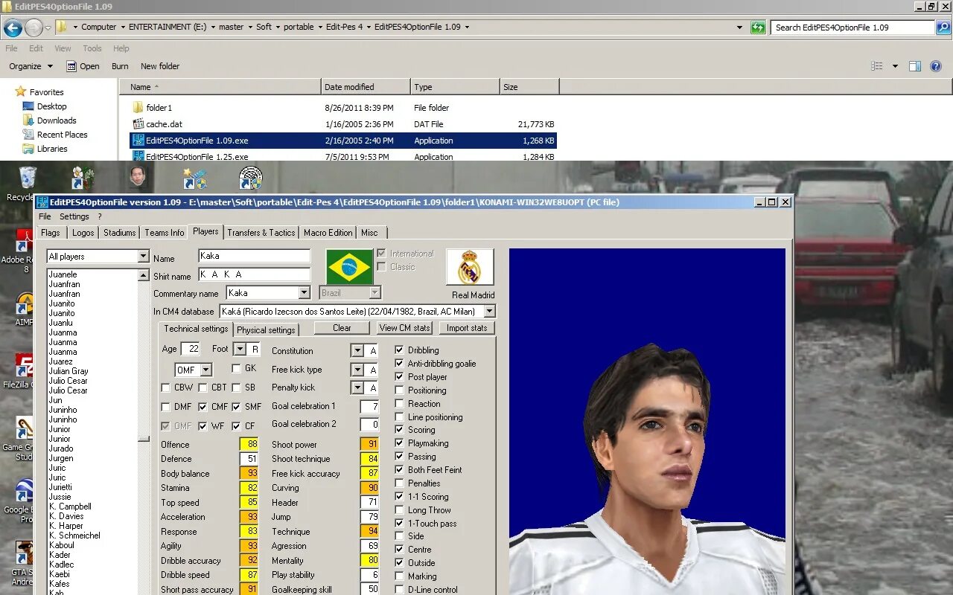Viewport: 953px width, 595px height.
Task: Open the Free kick type dropdown
Action: tap(357, 370)
